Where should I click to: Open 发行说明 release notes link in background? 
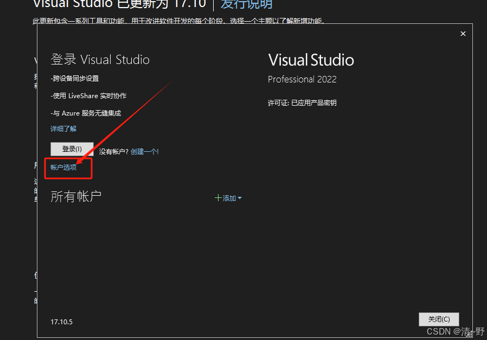[x=246, y=4]
